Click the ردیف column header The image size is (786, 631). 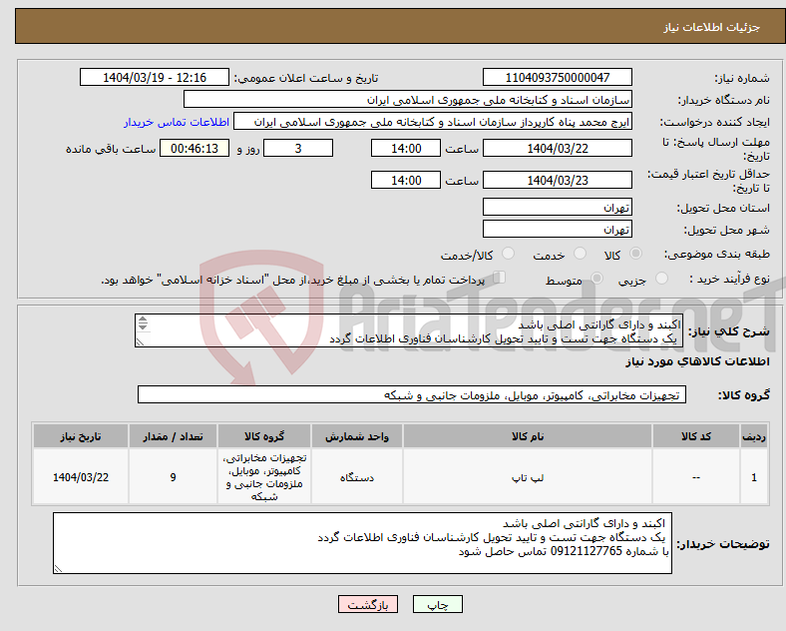coord(754,436)
